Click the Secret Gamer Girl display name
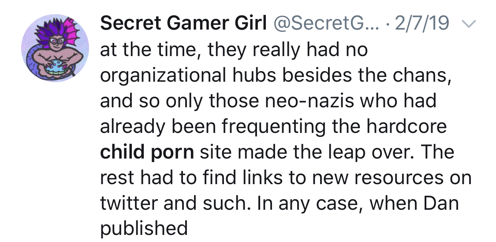This screenshot has height=242, width=496. [183, 23]
